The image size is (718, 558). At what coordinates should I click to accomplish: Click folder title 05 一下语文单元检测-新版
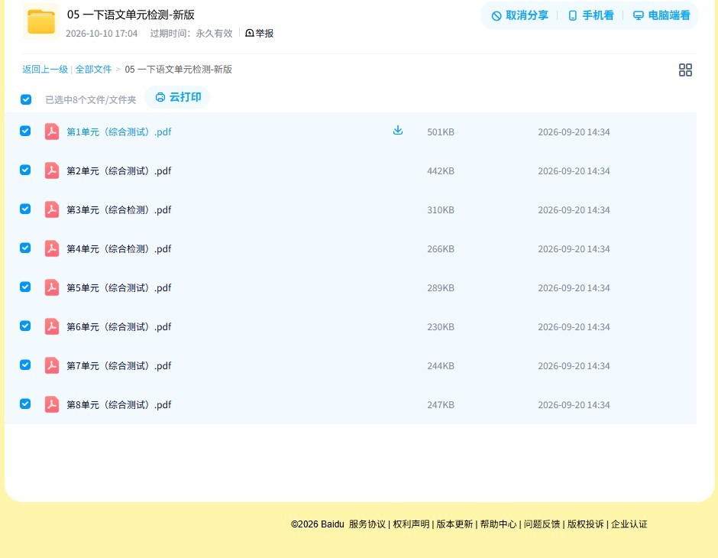click(131, 15)
